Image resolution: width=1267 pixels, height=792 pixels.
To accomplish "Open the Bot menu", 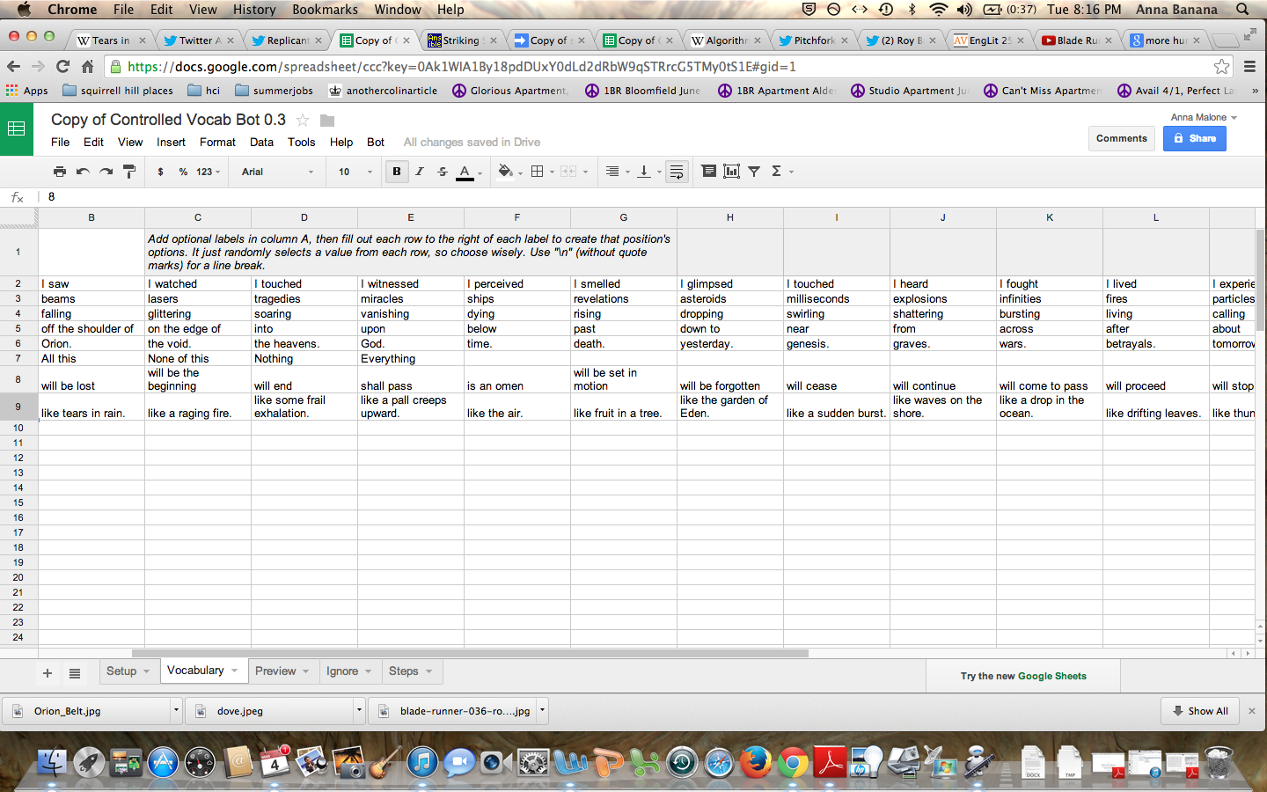I will click(x=376, y=142).
